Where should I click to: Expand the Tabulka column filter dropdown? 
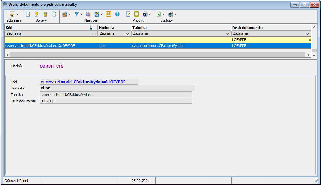click(227, 34)
